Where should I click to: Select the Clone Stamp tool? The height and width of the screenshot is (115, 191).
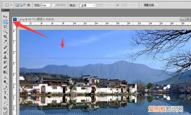point(5,57)
